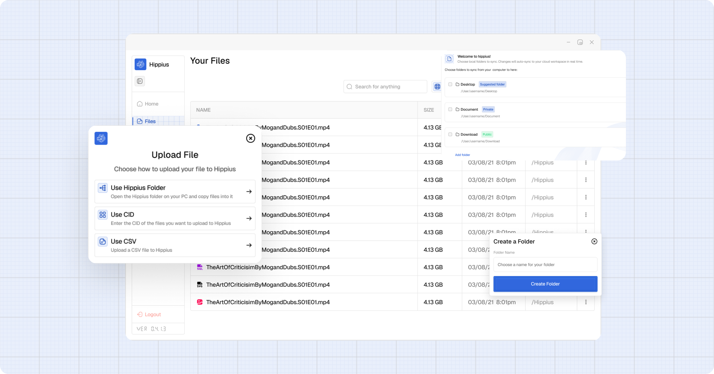Click the folder icon next to Desktop

pyautogui.click(x=457, y=84)
